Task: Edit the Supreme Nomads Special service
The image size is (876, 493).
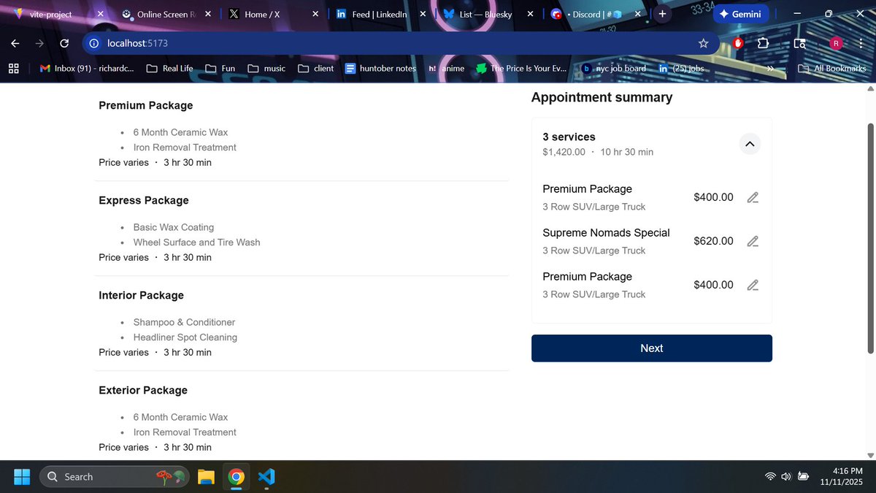Action: pos(753,241)
